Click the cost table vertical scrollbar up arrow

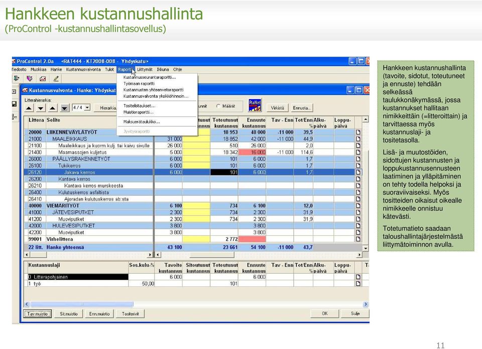point(365,119)
